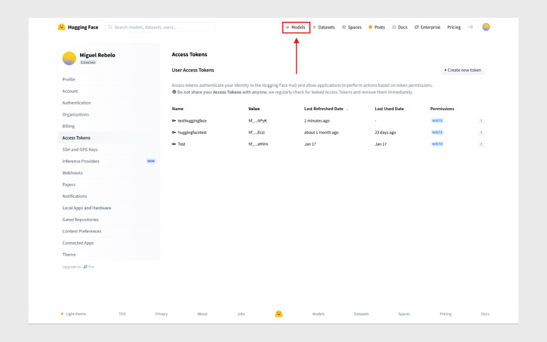Select Inference Providers in the sidebar

[81, 161]
